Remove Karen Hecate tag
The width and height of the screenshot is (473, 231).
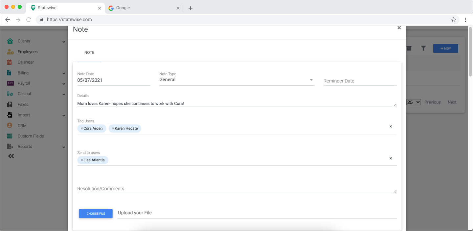pos(113,129)
